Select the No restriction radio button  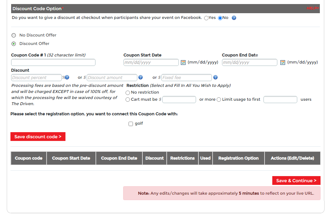click(x=128, y=93)
